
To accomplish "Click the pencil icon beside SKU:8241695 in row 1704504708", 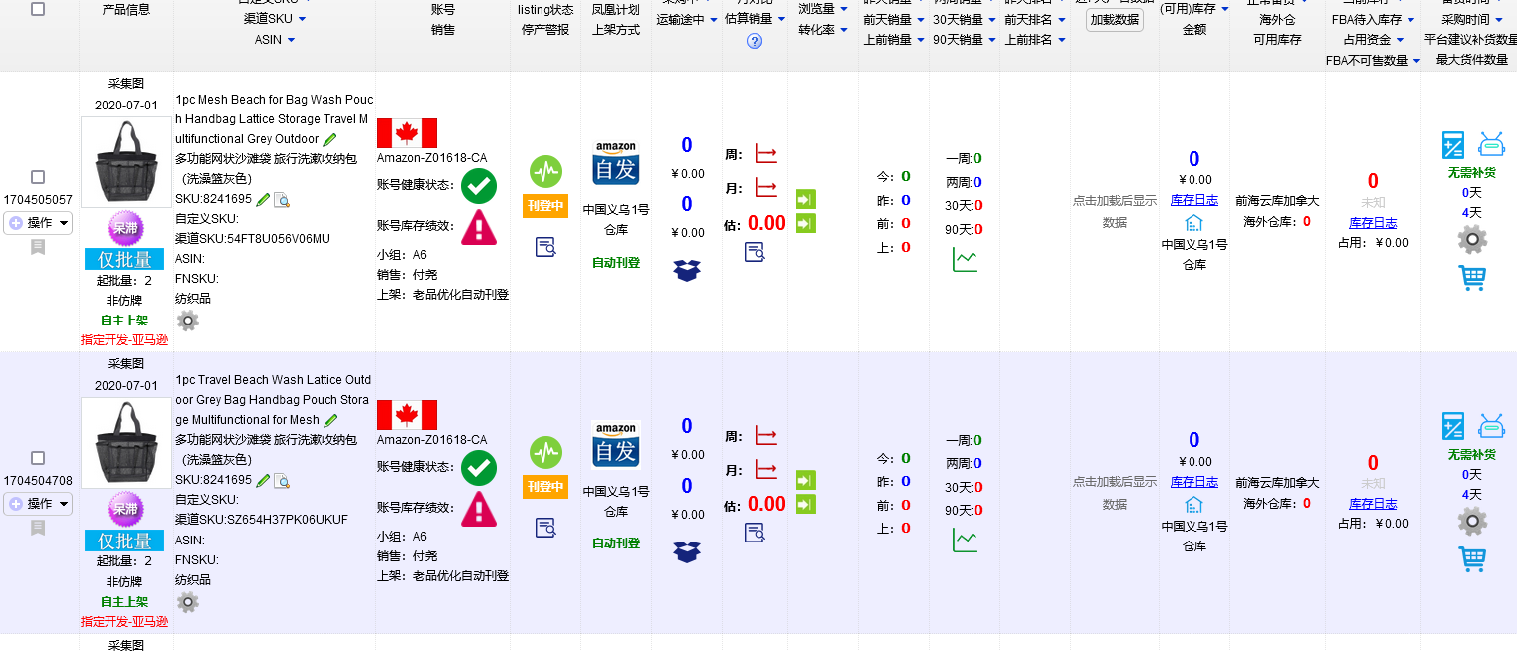I will click(x=263, y=481).
